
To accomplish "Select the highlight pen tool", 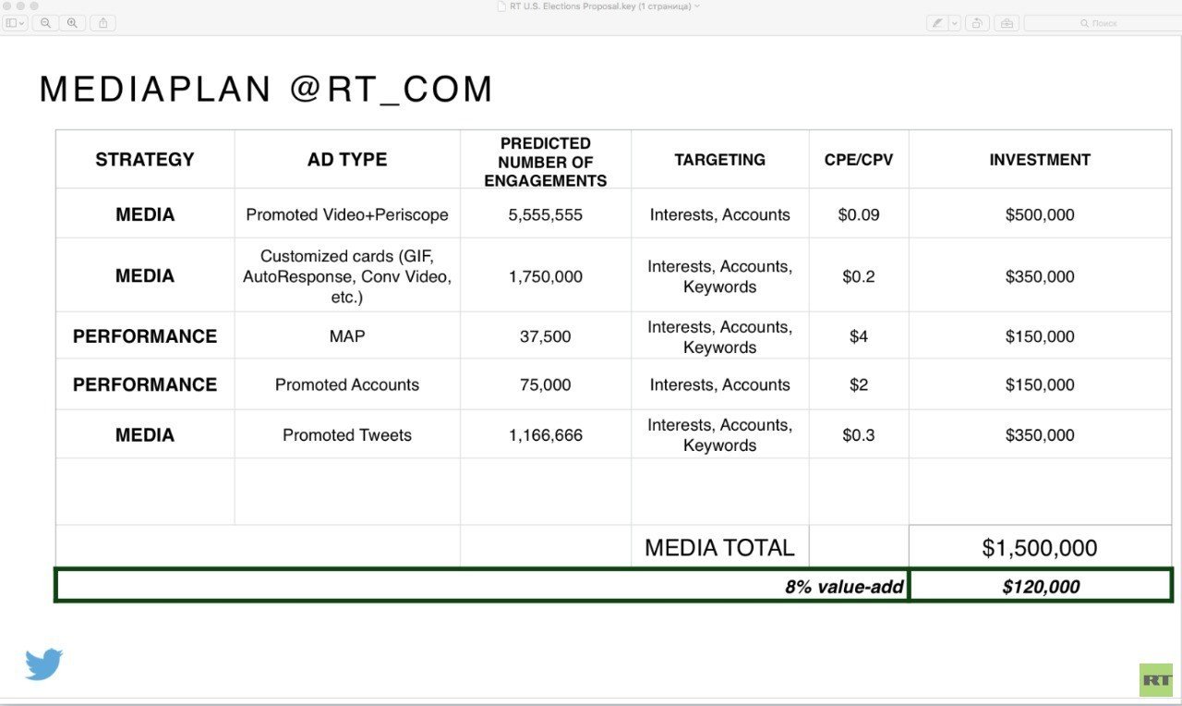I will (x=937, y=23).
